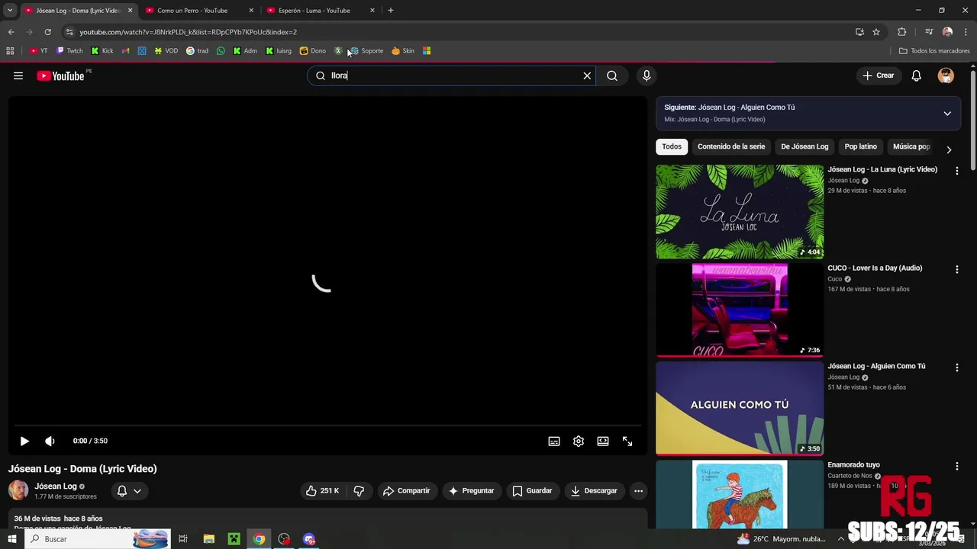This screenshot has width=977, height=549.
Task: Click the Descargar download button
Action: (594, 491)
